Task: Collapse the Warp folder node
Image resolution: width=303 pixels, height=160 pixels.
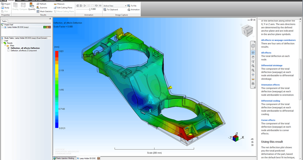Action: click(5, 46)
